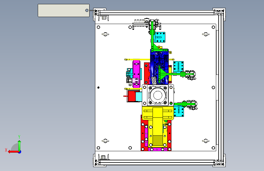264x171 pixels.
Task: Select the "X" axis label
Action: (6, 150)
